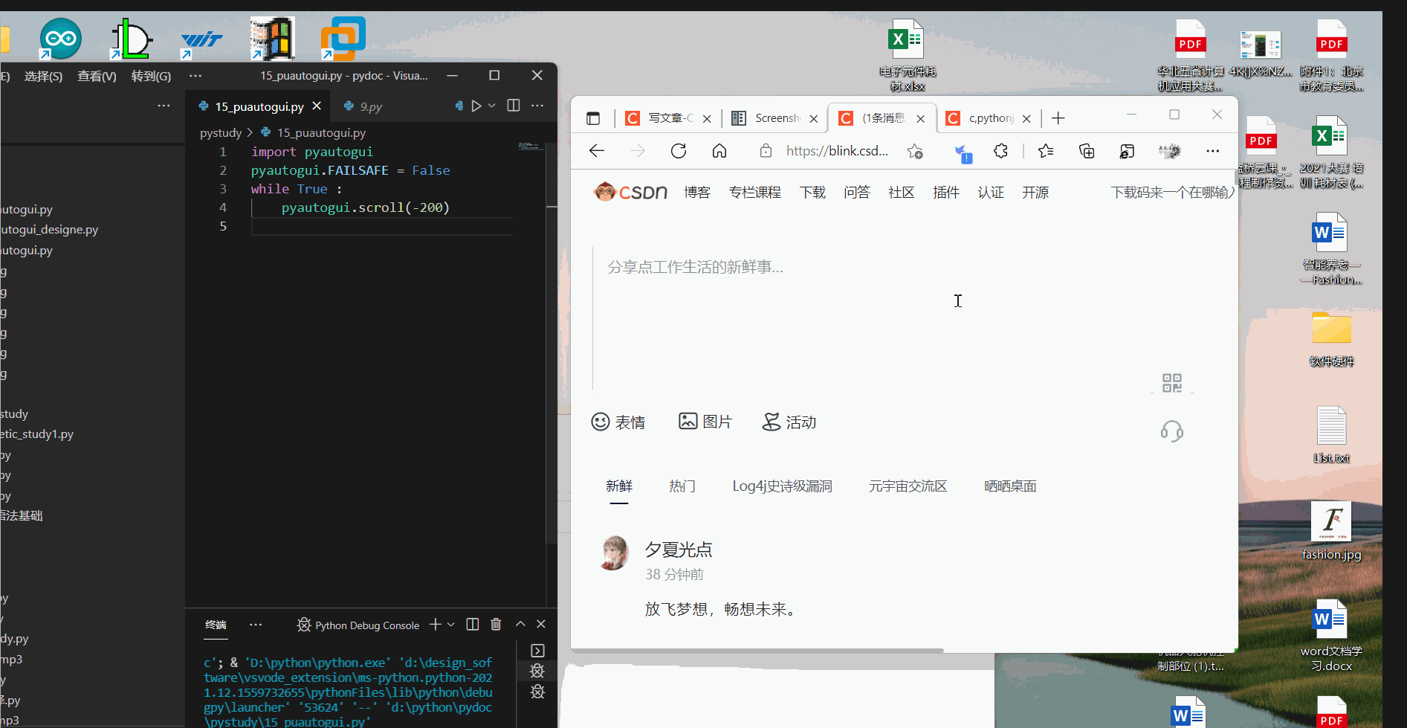This screenshot has height=728, width=1407.
Task: Expand the run button dropdown arrow
Action: pyautogui.click(x=491, y=106)
